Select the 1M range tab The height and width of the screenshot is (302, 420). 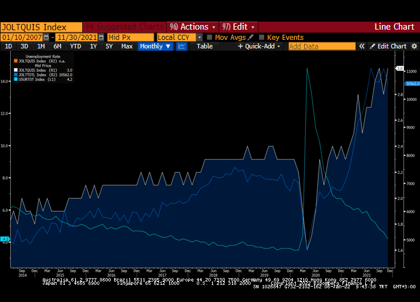point(41,46)
